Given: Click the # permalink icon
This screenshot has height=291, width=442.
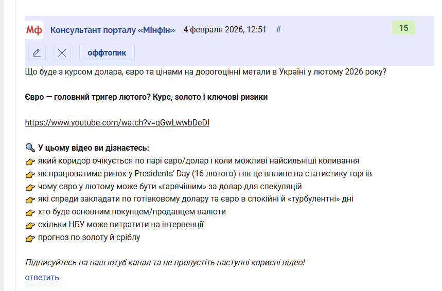Looking at the screenshot, I should click(278, 29).
